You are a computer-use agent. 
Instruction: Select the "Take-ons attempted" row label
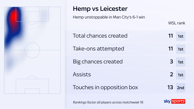[98, 49]
